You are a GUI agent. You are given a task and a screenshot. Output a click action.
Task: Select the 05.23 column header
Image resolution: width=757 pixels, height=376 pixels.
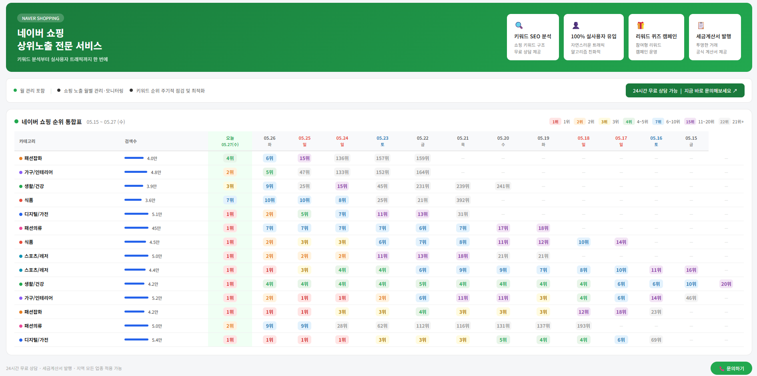pos(383,141)
